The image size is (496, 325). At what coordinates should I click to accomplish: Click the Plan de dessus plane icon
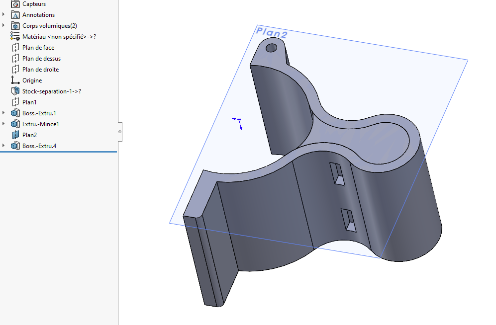(x=15, y=59)
